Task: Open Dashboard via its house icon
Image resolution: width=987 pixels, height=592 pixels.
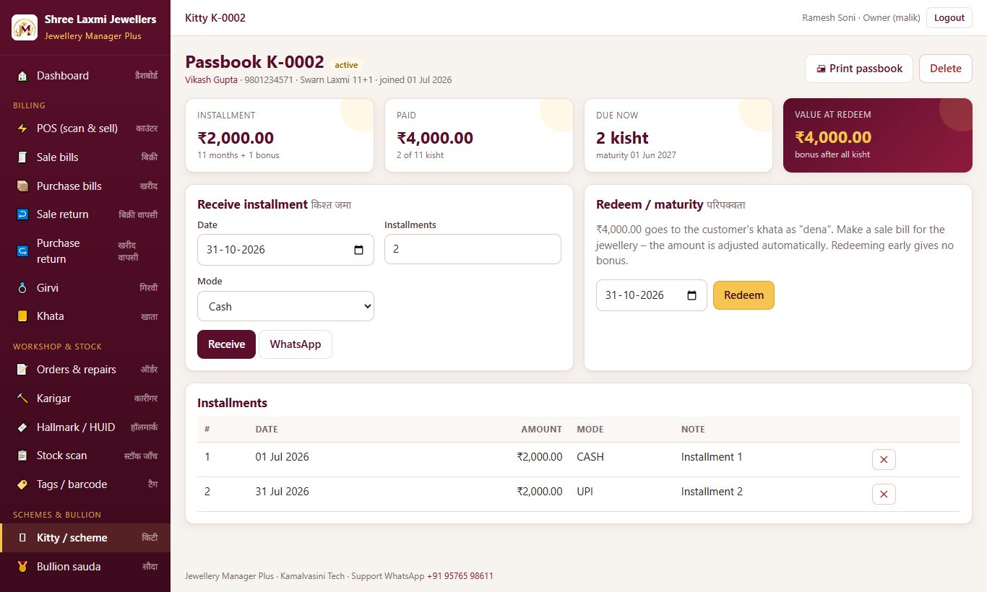Action: pos(22,76)
